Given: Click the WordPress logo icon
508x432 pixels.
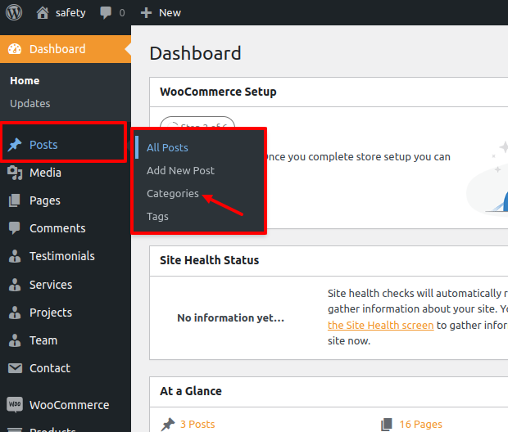Looking at the screenshot, I should pos(15,12).
